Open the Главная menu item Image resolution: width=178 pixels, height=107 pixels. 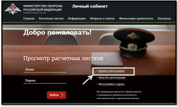(29, 18)
